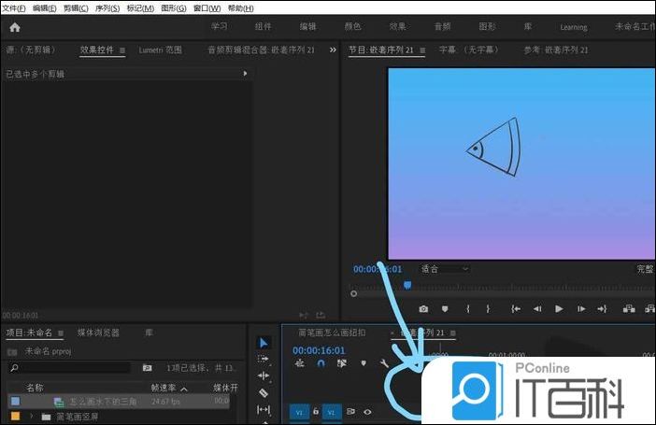The height and width of the screenshot is (425, 656).
Task: Open the 效果 workspace
Action: [398, 27]
